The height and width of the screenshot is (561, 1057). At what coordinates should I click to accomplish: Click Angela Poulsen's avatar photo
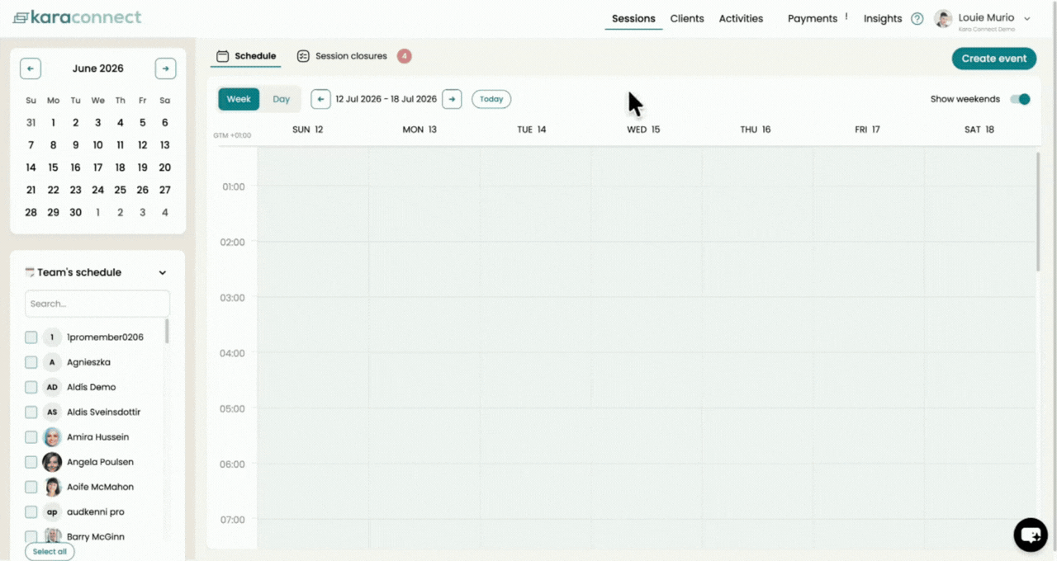52,462
